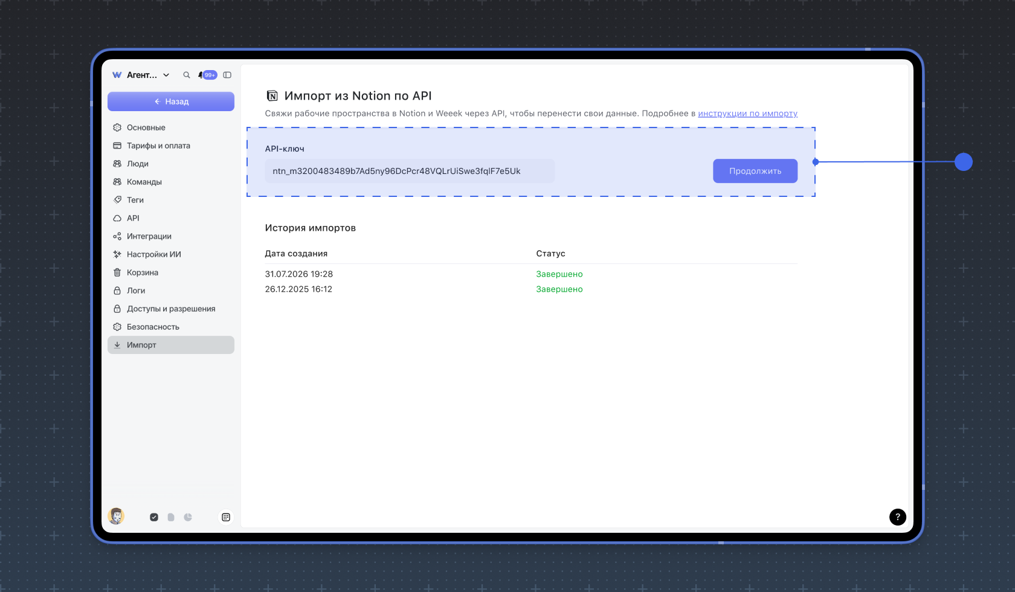Open the help question mark button
Viewport: 1015px width, 592px height.
898,517
